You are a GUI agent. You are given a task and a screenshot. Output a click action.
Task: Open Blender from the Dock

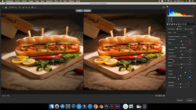pos(101,106)
